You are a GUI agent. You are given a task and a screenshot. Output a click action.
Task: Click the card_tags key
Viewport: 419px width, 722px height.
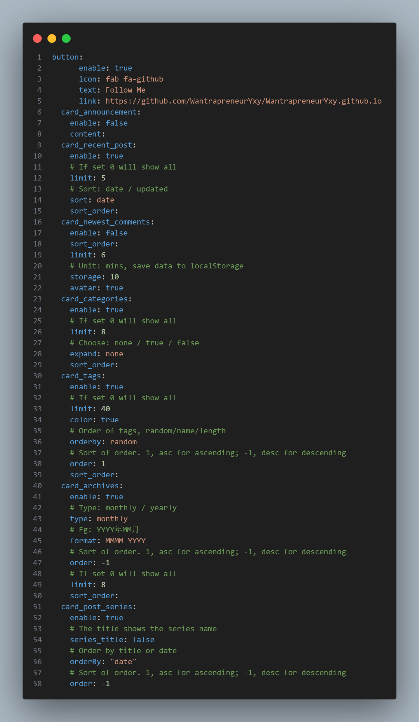tap(81, 376)
